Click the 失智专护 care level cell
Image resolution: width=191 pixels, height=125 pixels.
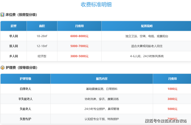click(x=25, y=119)
